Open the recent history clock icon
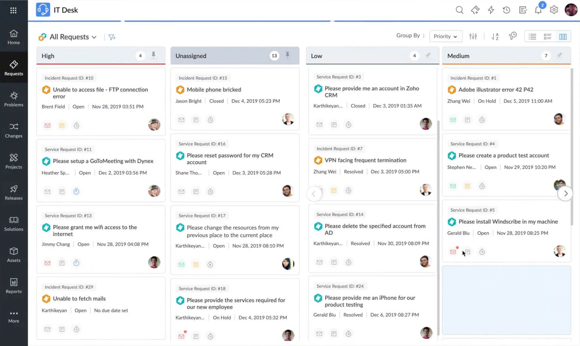580x346 pixels. click(506, 10)
